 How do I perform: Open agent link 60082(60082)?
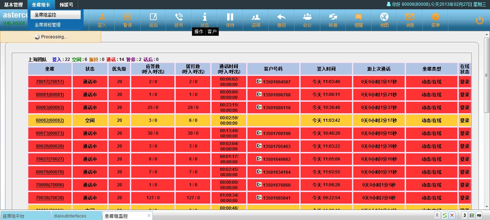click(50, 120)
